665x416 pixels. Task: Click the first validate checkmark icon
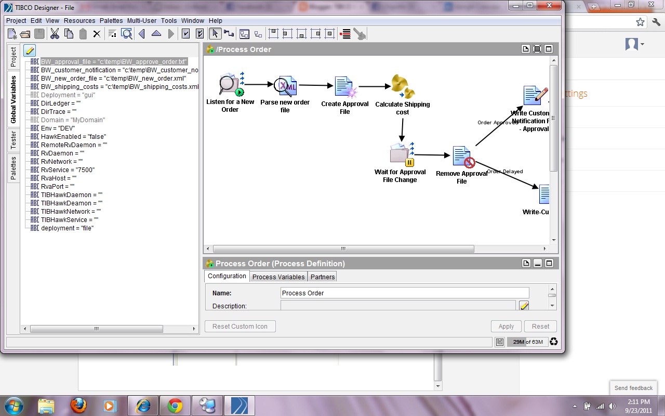[186, 34]
